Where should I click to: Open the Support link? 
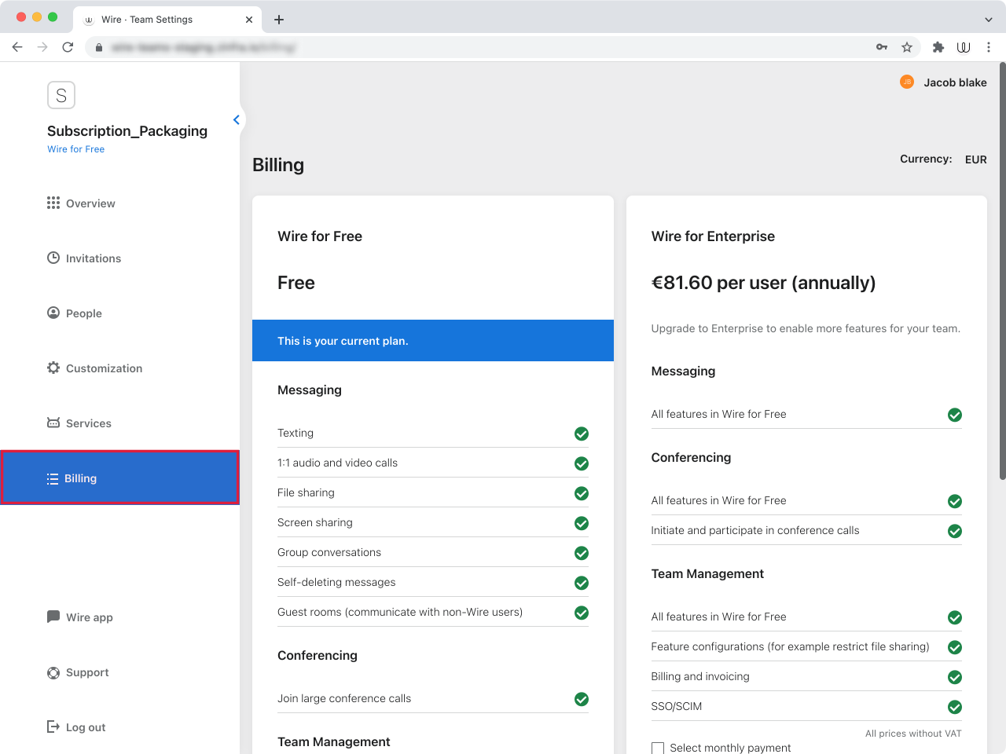click(77, 672)
